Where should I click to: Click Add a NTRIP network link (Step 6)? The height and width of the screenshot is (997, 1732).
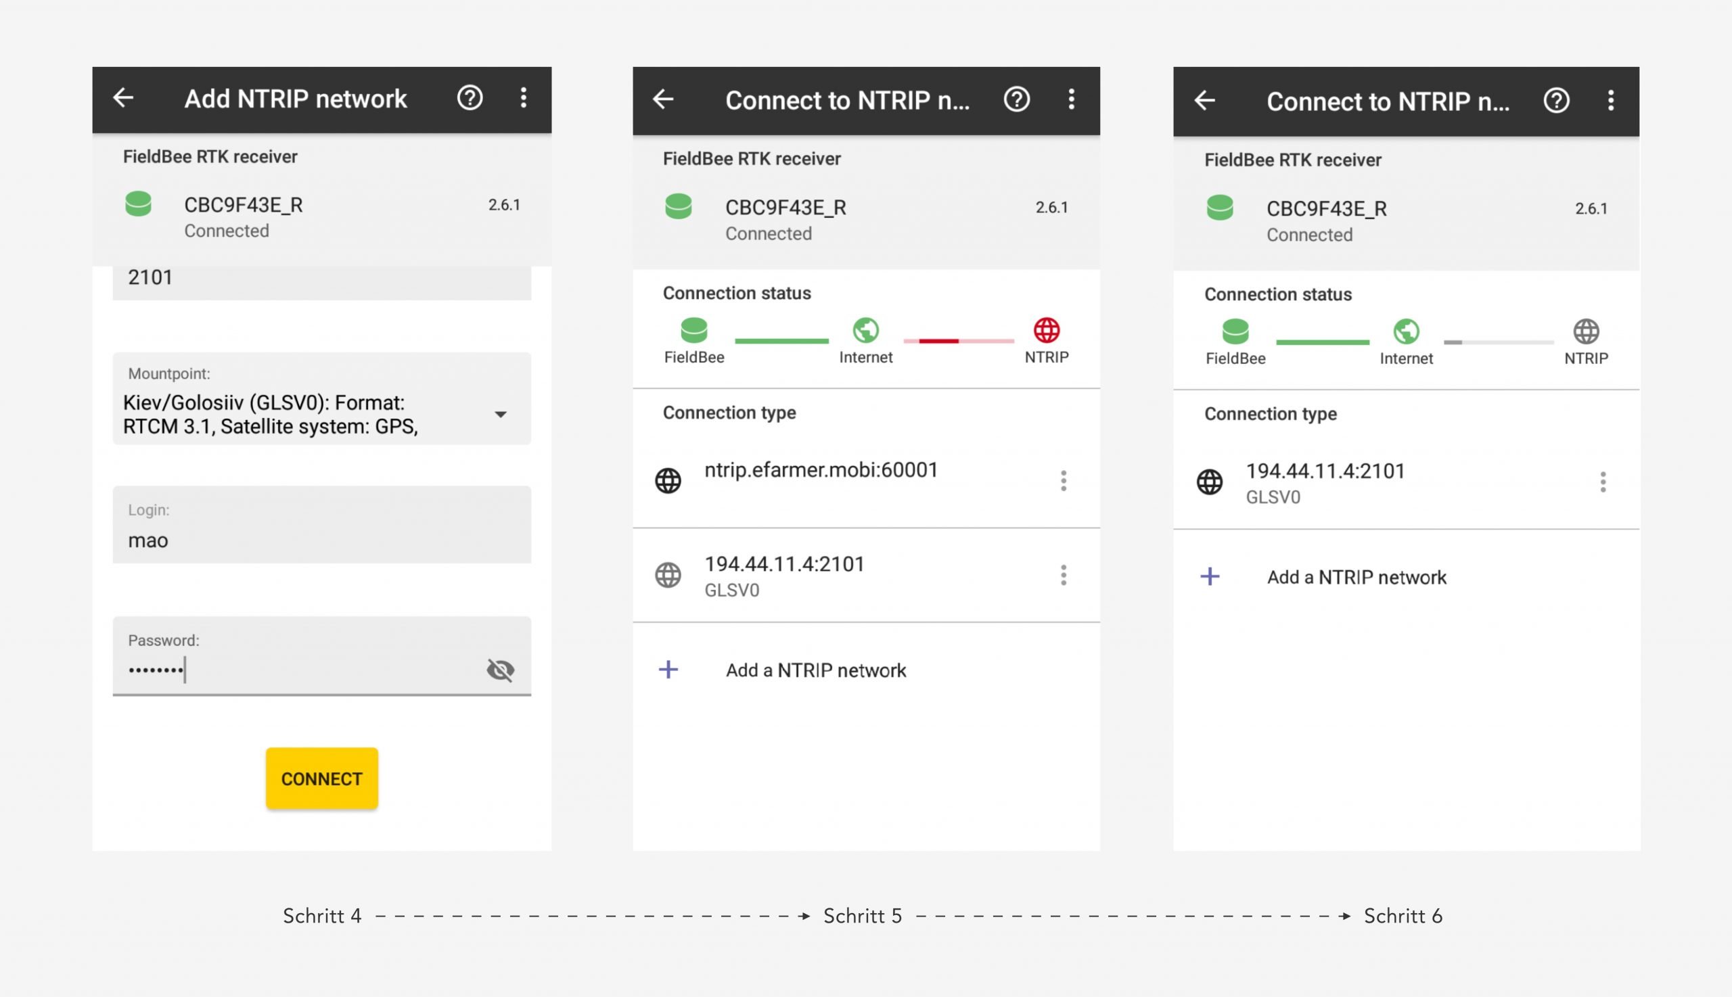pyautogui.click(x=1356, y=577)
